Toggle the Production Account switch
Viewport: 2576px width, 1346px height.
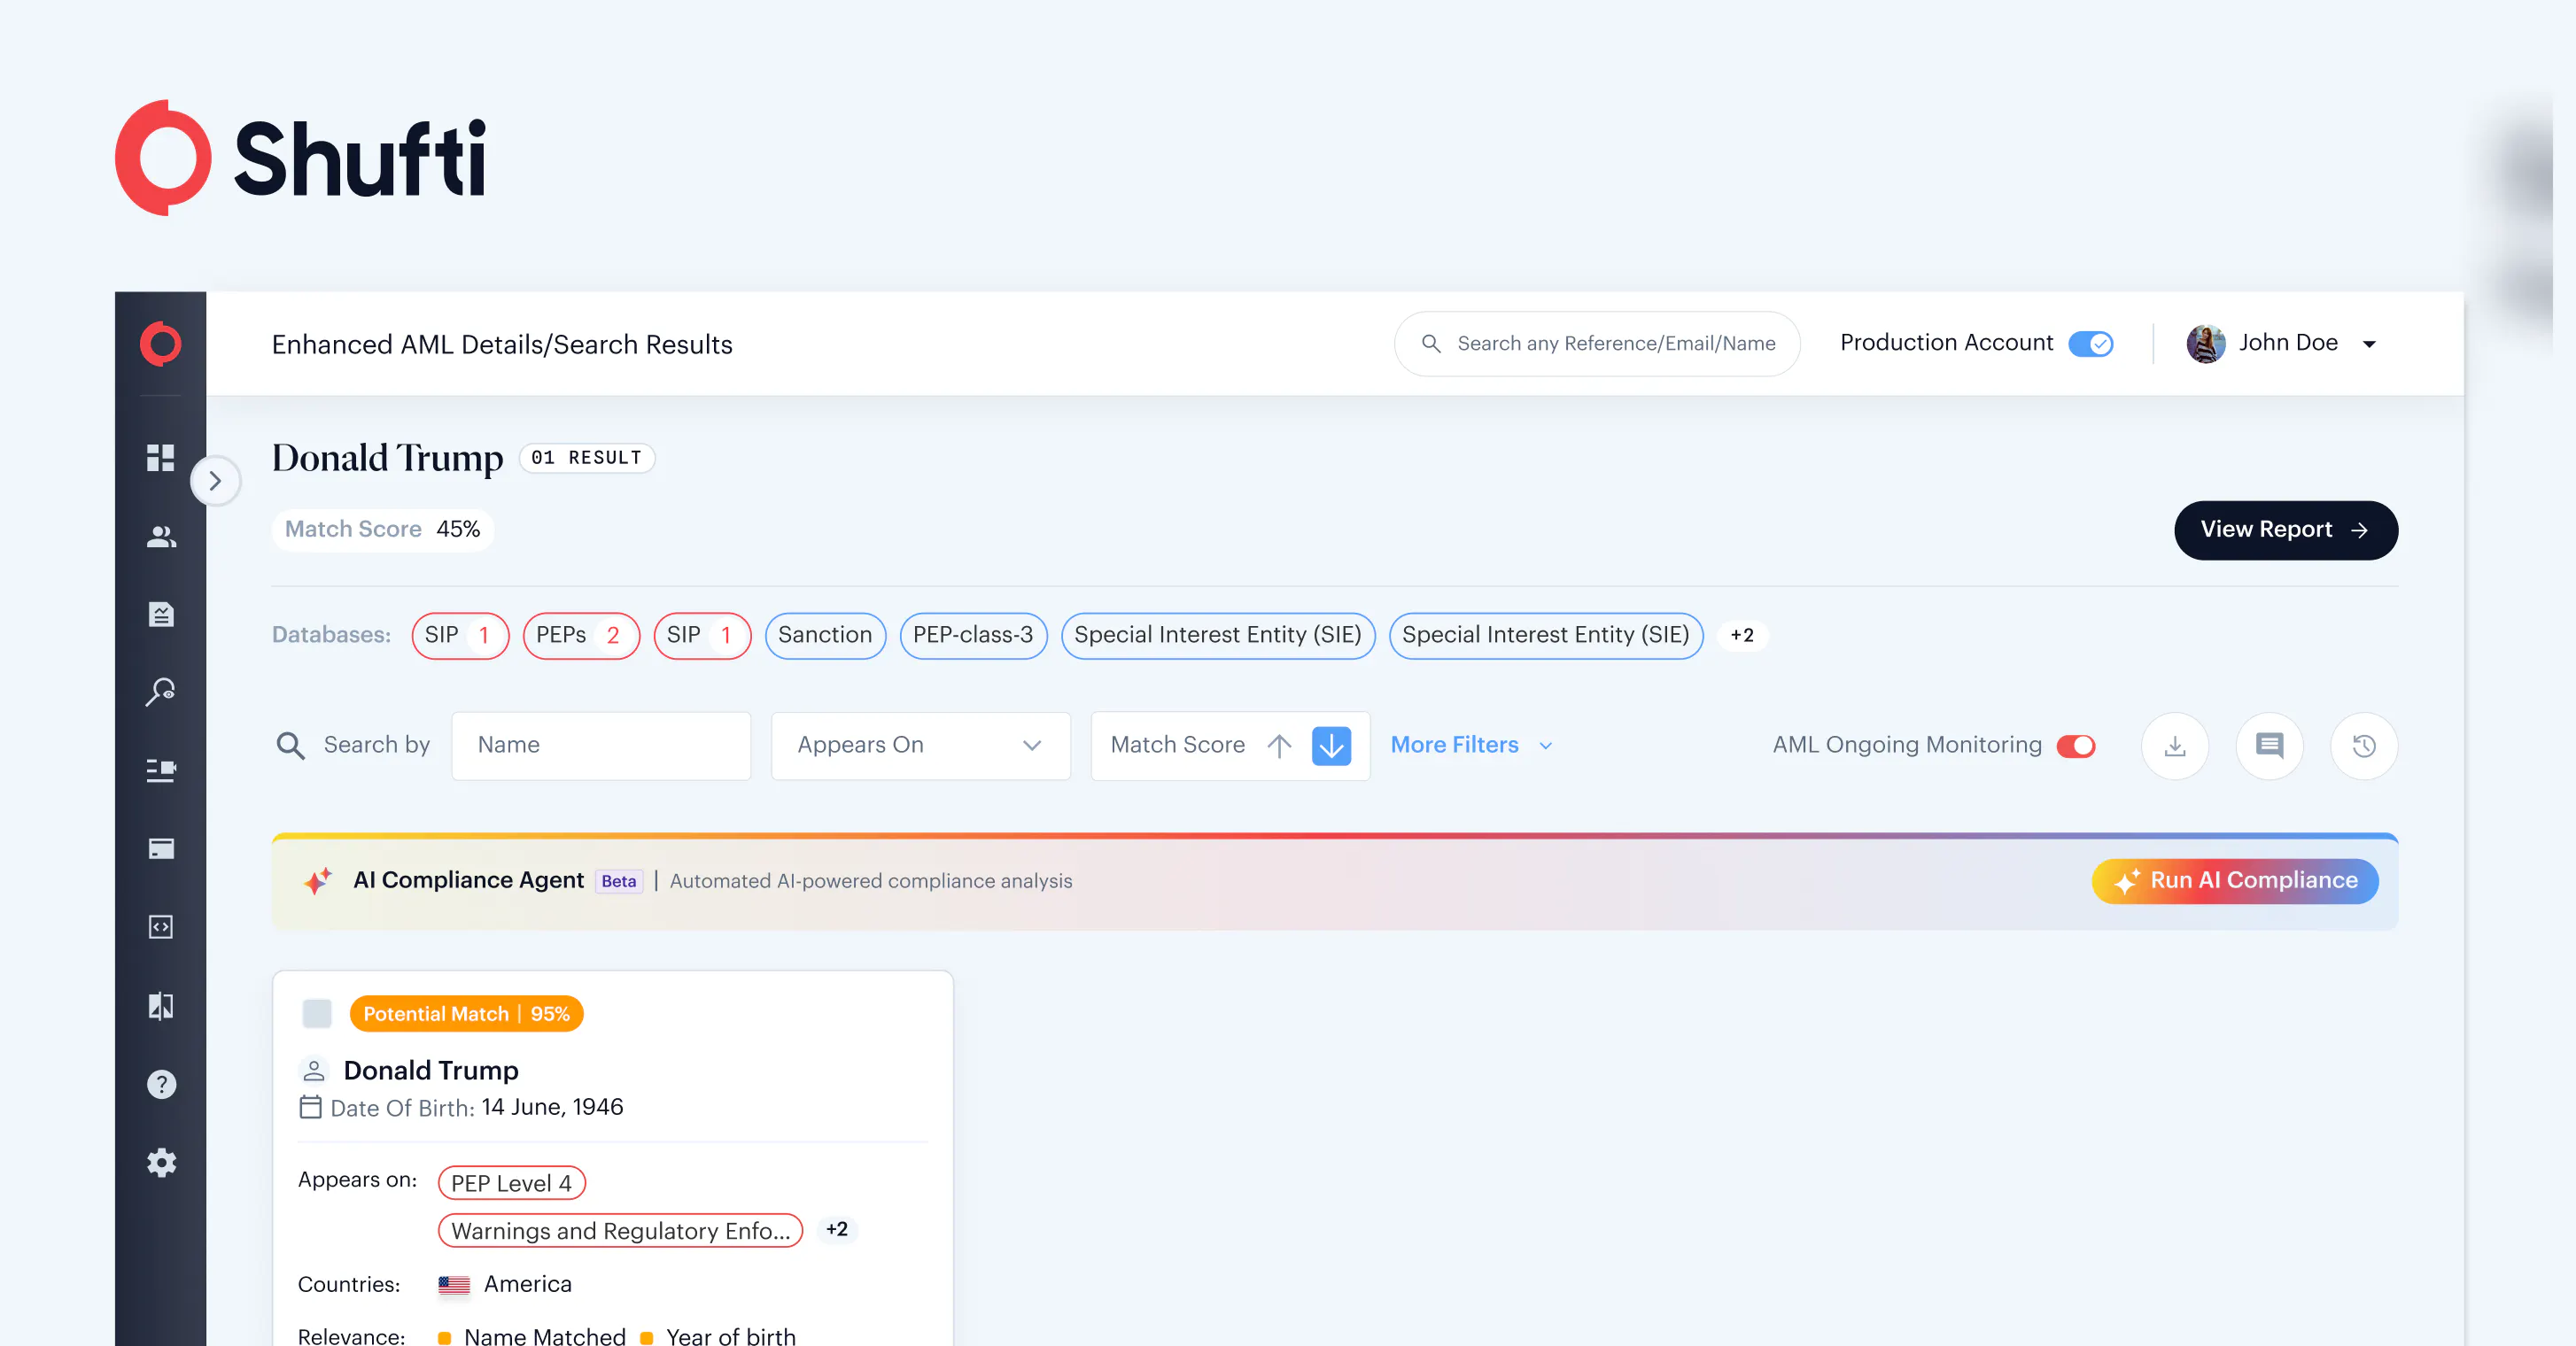tap(2090, 344)
